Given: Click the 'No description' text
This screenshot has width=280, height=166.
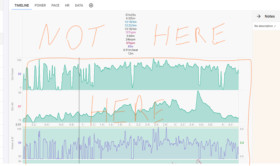Looking at the screenshot, I should click(264, 26).
